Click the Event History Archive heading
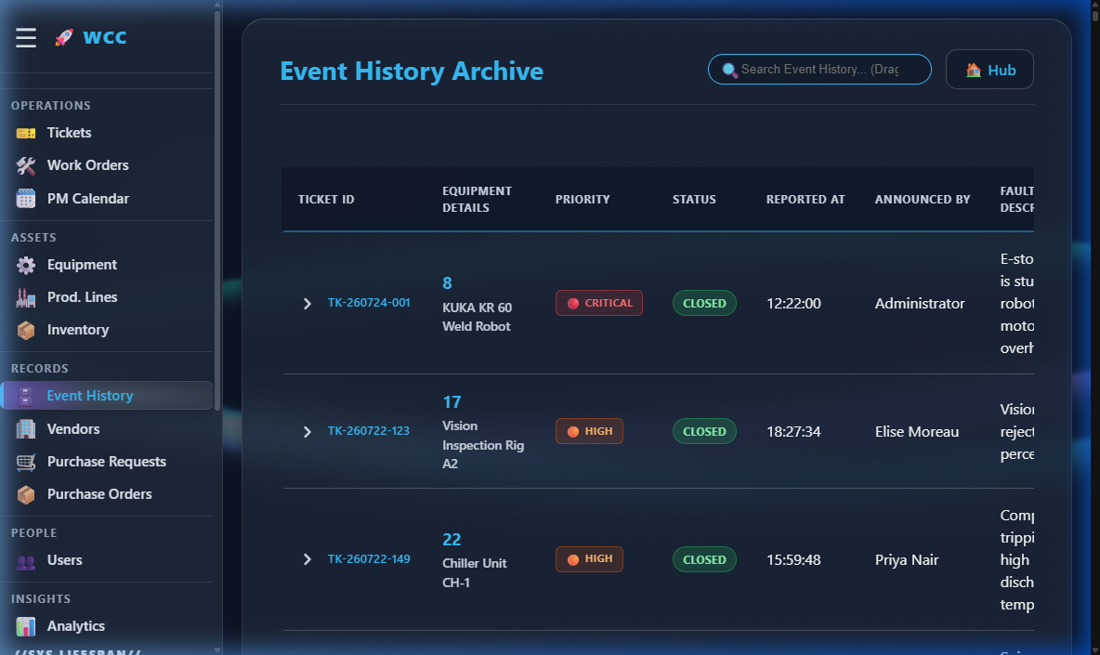Screen dimensions: 1100x655 click(x=412, y=71)
